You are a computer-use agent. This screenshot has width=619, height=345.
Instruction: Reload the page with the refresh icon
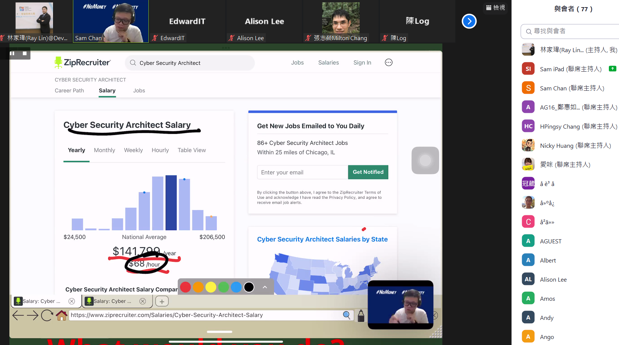[x=47, y=315]
